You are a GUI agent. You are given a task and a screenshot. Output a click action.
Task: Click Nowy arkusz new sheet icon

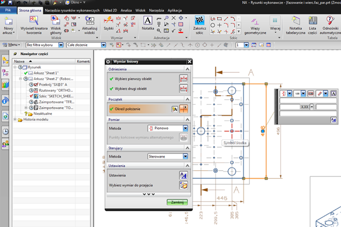[9, 21]
